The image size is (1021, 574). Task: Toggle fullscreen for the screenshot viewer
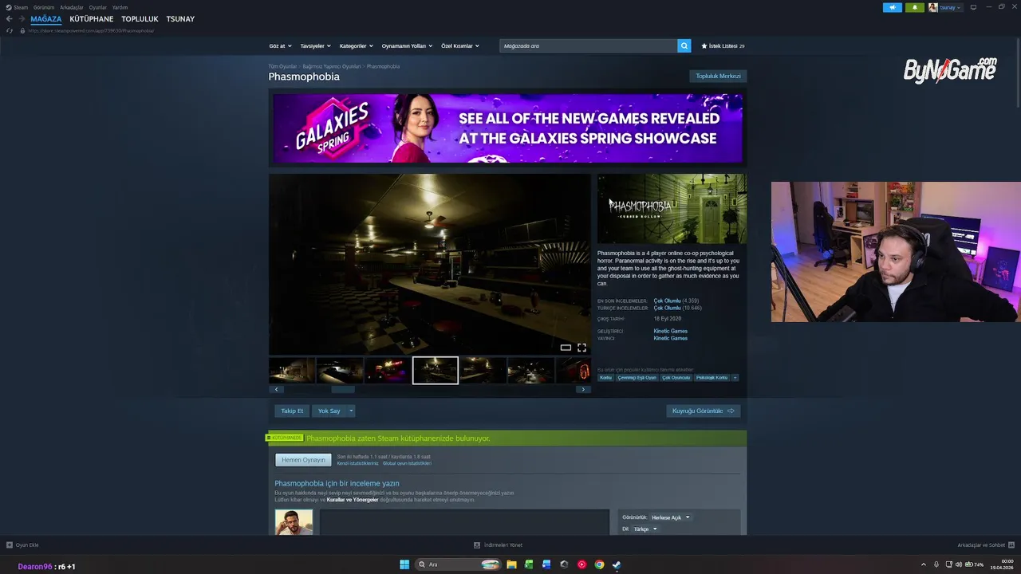pyautogui.click(x=581, y=348)
